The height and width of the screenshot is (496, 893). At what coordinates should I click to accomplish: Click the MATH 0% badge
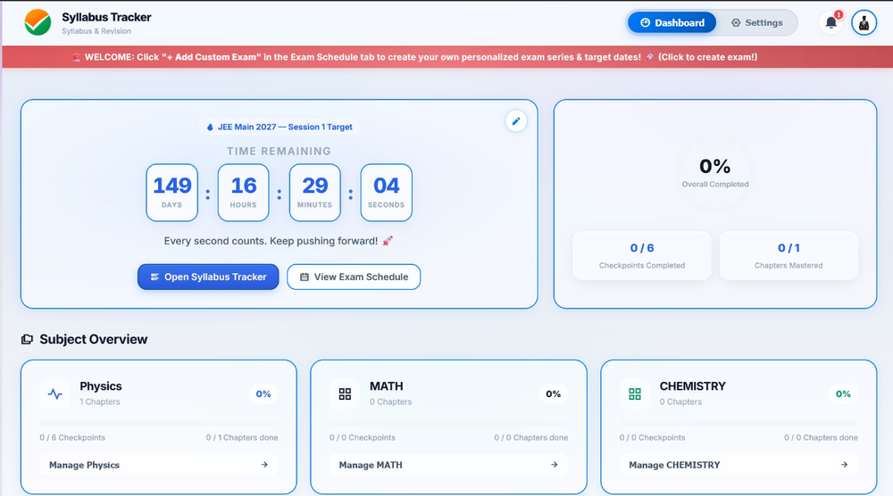[553, 393]
